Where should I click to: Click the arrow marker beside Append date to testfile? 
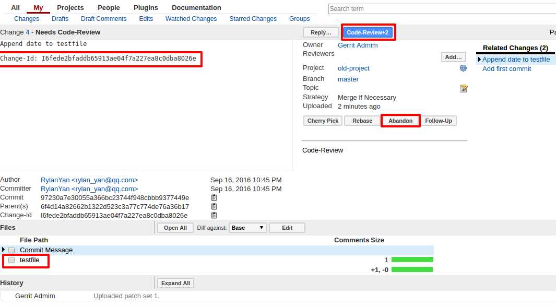(479, 60)
